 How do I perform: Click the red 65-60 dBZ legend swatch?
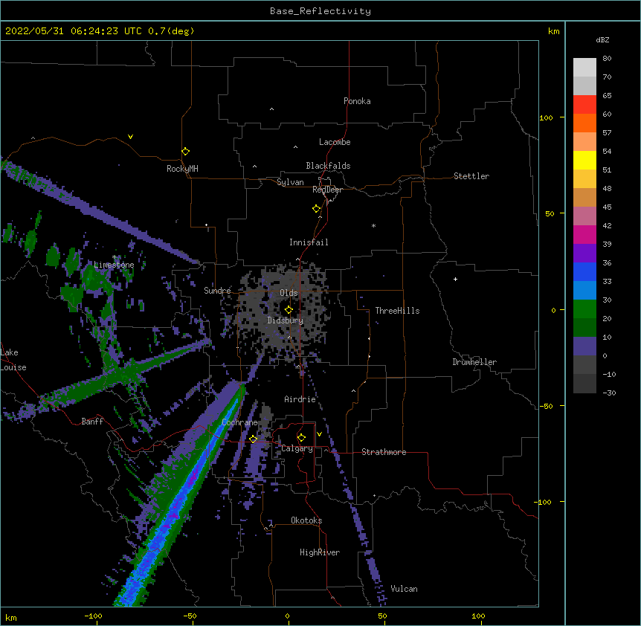pyautogui.click(x=584, y=104)
